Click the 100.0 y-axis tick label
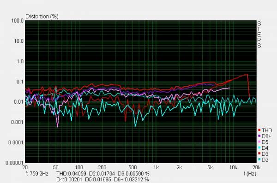This screenshot has width=277, height=183. click(18, 21)
